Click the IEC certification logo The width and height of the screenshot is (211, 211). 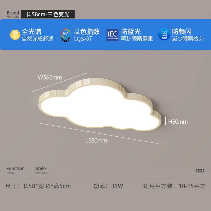click(x=113, y=35)
